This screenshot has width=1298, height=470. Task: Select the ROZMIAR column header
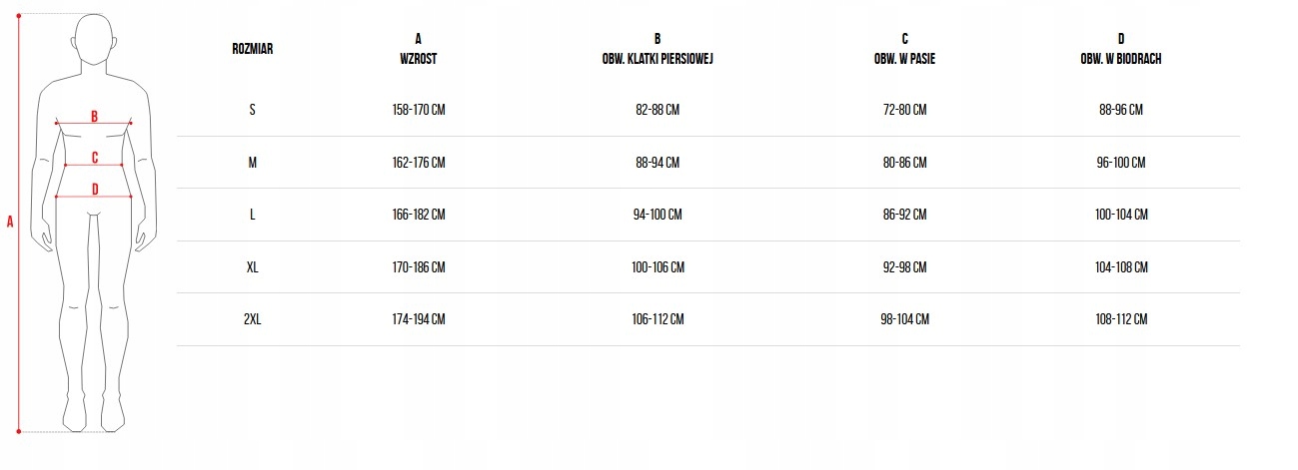point(252,49)
